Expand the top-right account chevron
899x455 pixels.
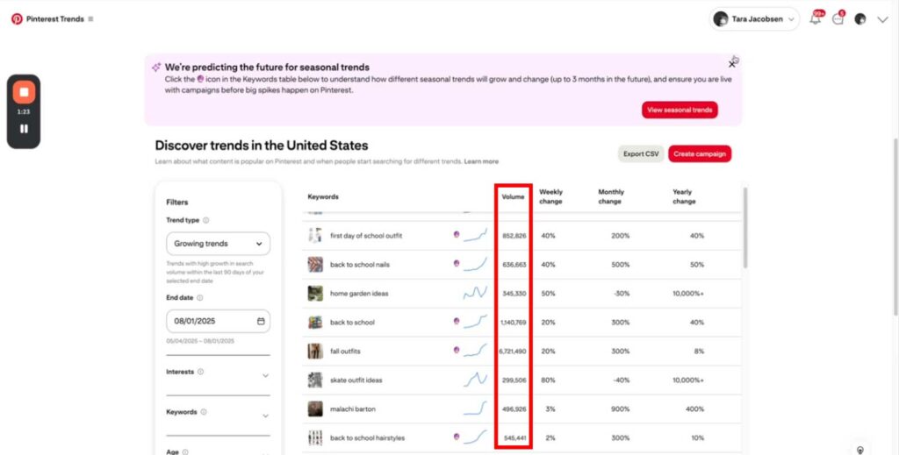(x=882, y=19)
